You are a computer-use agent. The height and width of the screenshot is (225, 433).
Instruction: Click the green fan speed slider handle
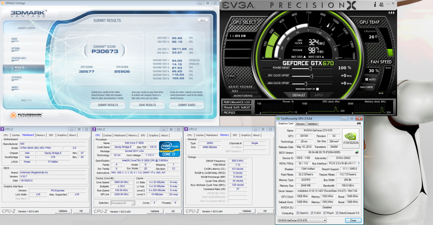390,52
